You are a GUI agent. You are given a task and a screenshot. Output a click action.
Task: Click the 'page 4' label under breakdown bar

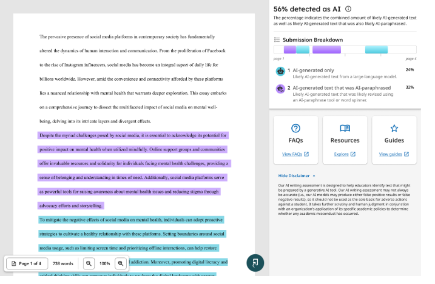[x=411, y=59]
